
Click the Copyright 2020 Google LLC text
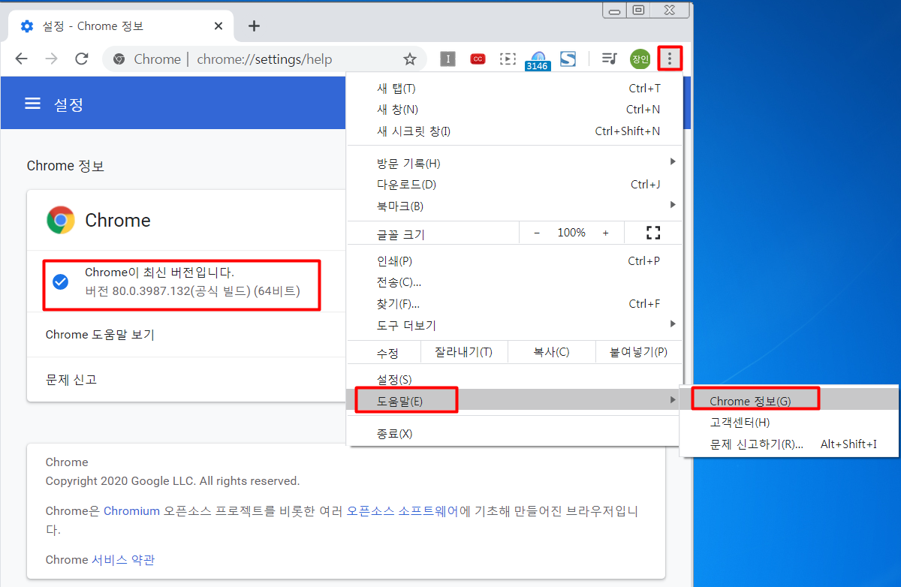pyautogui.click(x=173, y=480)
